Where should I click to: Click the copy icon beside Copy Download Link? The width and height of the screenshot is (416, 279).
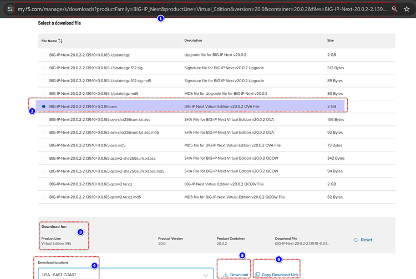pyautogui.click(x=257, y=275)
